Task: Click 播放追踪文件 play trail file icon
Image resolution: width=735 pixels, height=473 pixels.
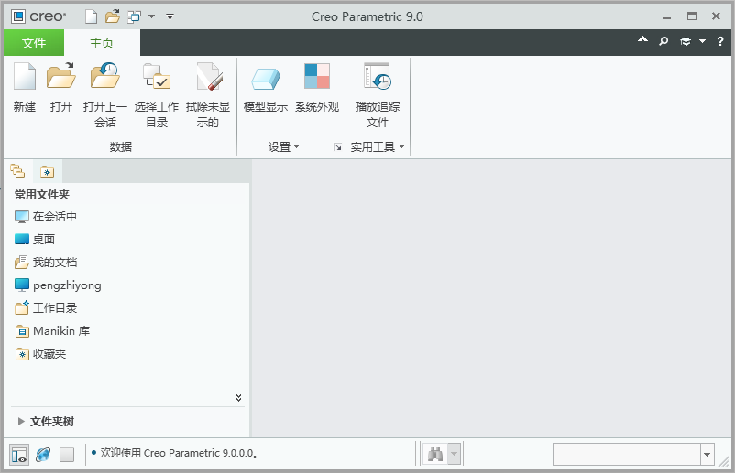Action: pos(378,95)
